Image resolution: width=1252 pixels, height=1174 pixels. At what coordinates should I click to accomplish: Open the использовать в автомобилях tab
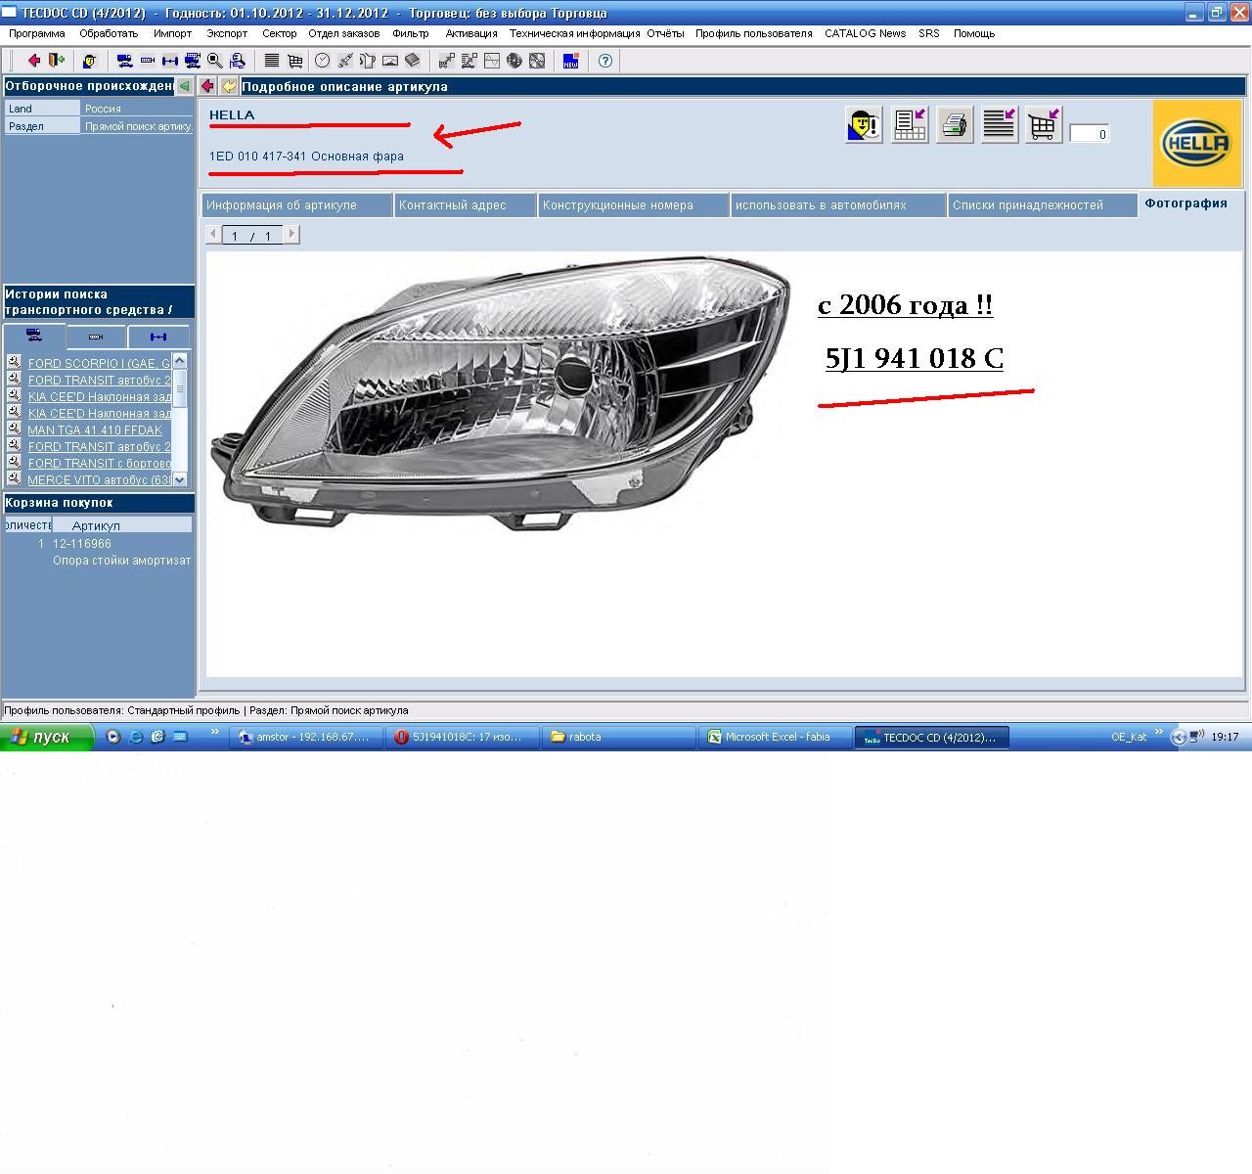click(838, 205)
